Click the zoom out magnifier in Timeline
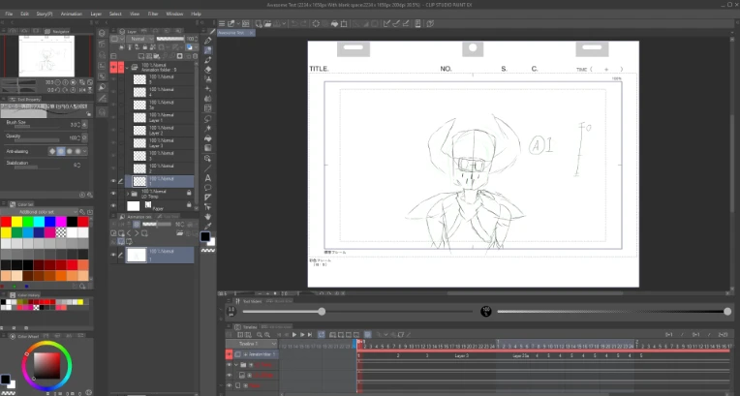Screen dimensions: 740x396 (x=259, y=335)
